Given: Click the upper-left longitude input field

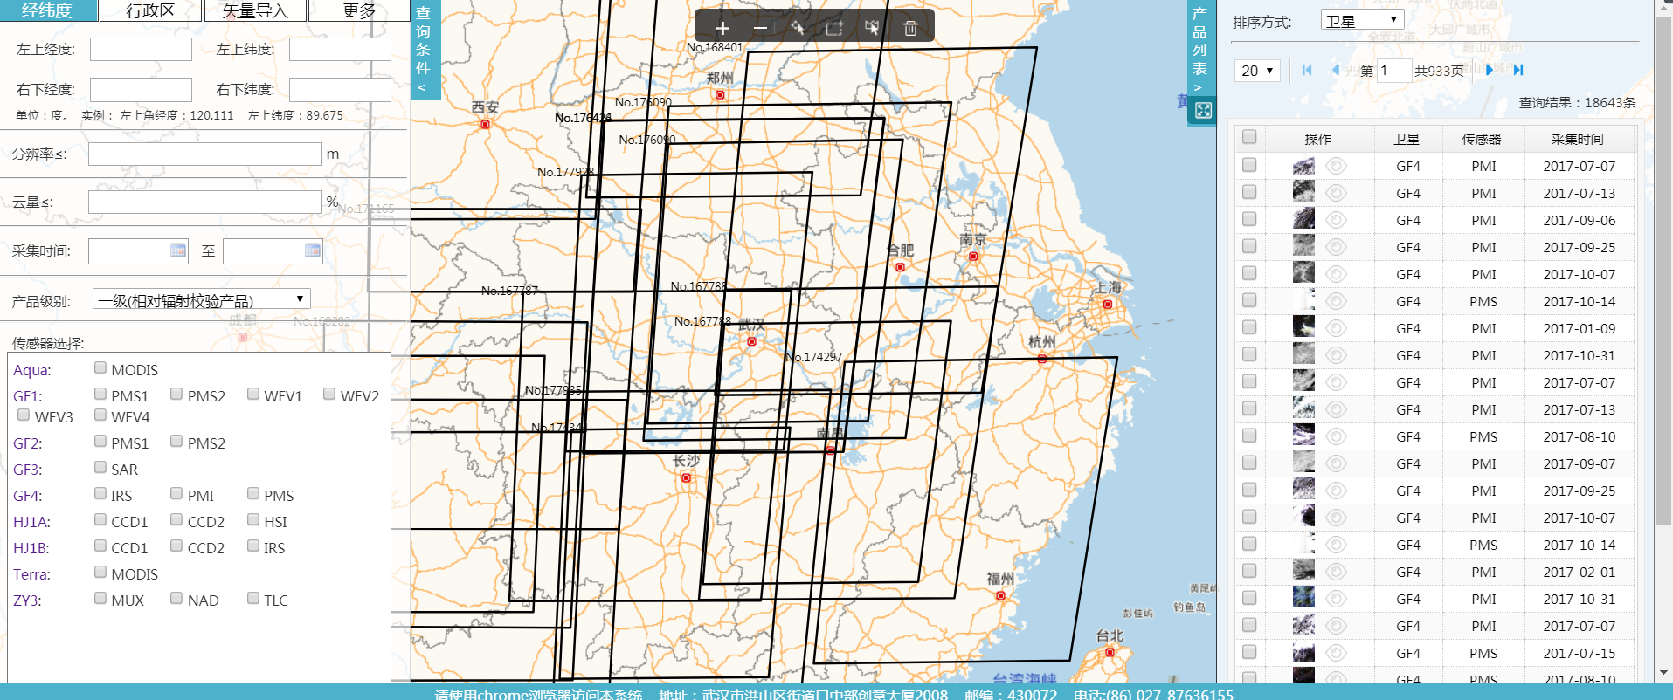Looking at the screenshot, I should 141,49.
